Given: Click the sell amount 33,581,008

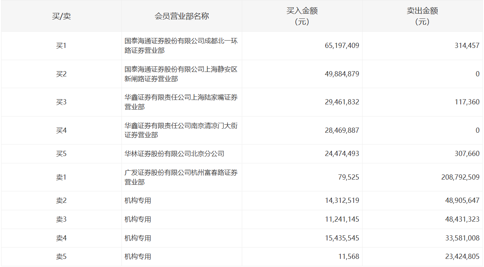Looking at the screenshot, I should tap(462, 238).
